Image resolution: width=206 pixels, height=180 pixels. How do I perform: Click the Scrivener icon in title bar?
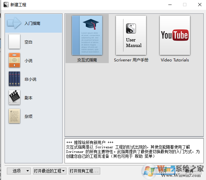pos(6,5)
